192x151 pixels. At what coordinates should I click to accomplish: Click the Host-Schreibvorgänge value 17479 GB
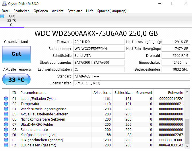coord(176,49)
